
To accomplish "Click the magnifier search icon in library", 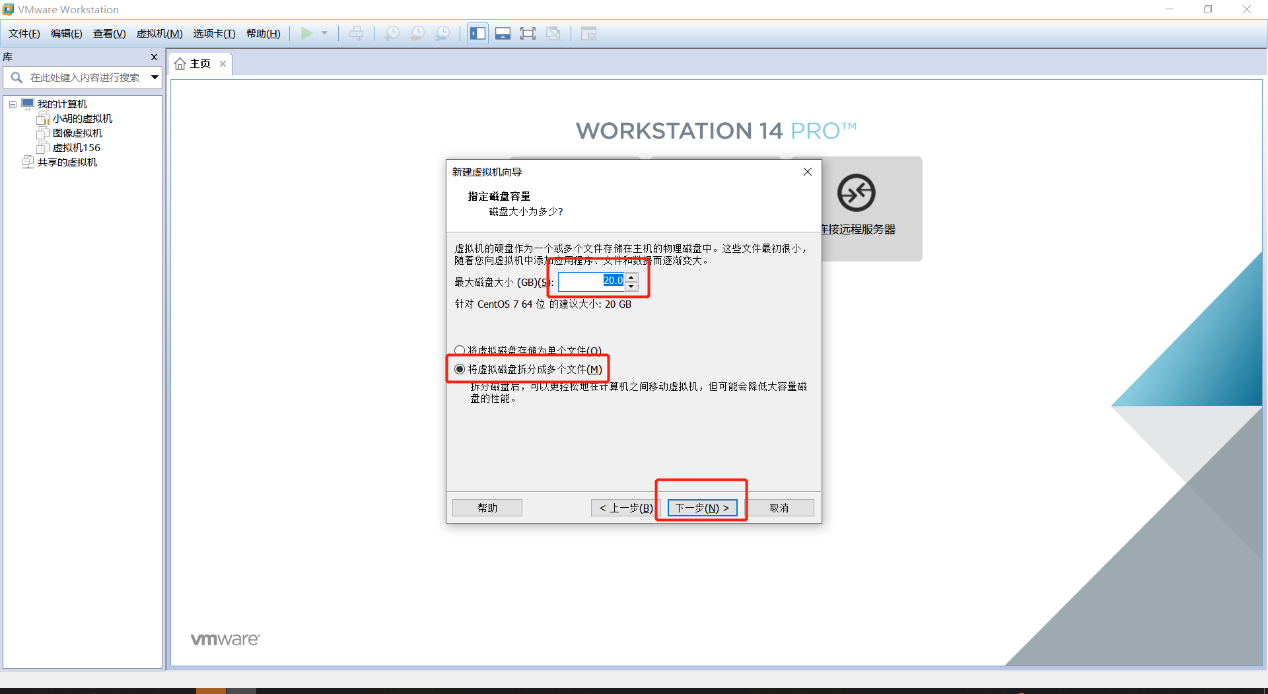I will pos(17,78).
